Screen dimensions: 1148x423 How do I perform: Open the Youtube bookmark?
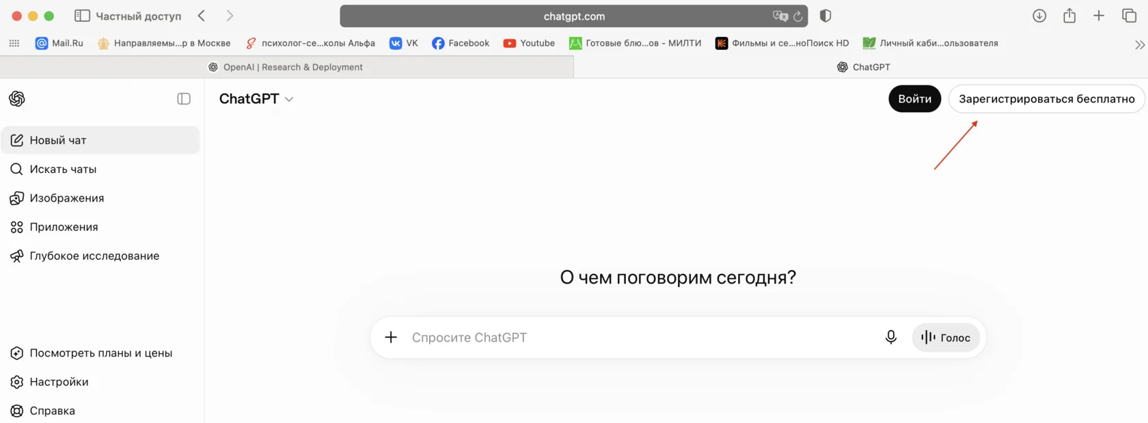tap(529, 43)
